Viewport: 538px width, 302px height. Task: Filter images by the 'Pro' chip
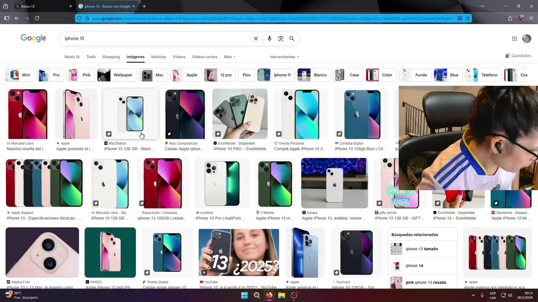click(x=50, y=75)
